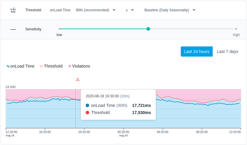Click the blue onLoad Time tooltip dot

coord(87,105)
